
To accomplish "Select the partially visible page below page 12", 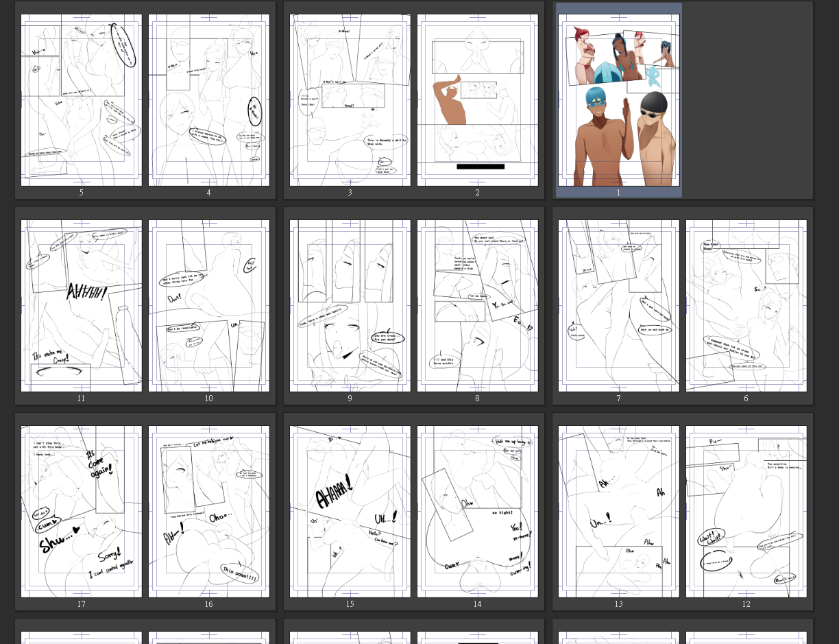I will [746, 638].
